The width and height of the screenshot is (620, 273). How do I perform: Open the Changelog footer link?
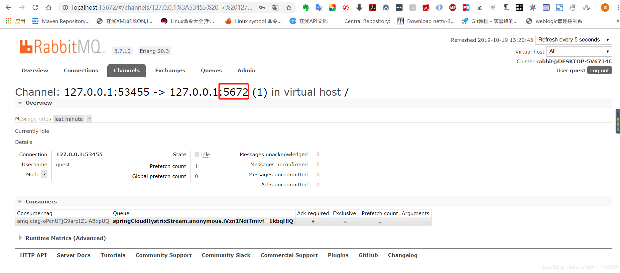[x=402, y=255]
